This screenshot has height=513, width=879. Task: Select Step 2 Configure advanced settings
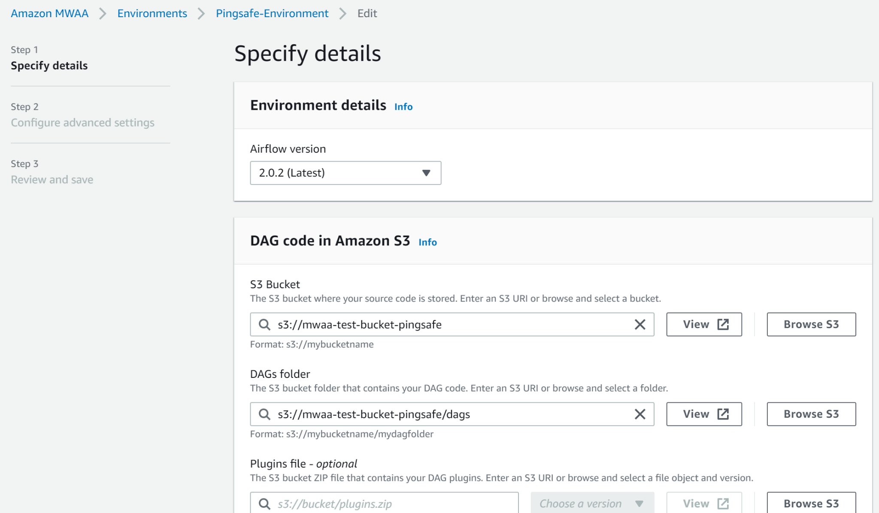click(x=82, y=123)
